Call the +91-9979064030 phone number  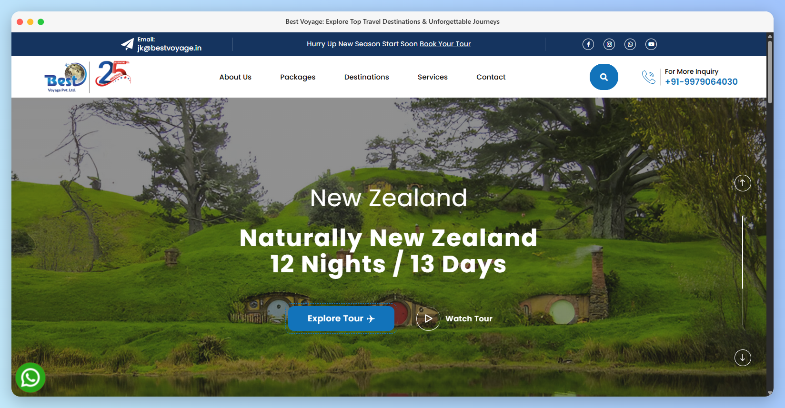point(701,82)
